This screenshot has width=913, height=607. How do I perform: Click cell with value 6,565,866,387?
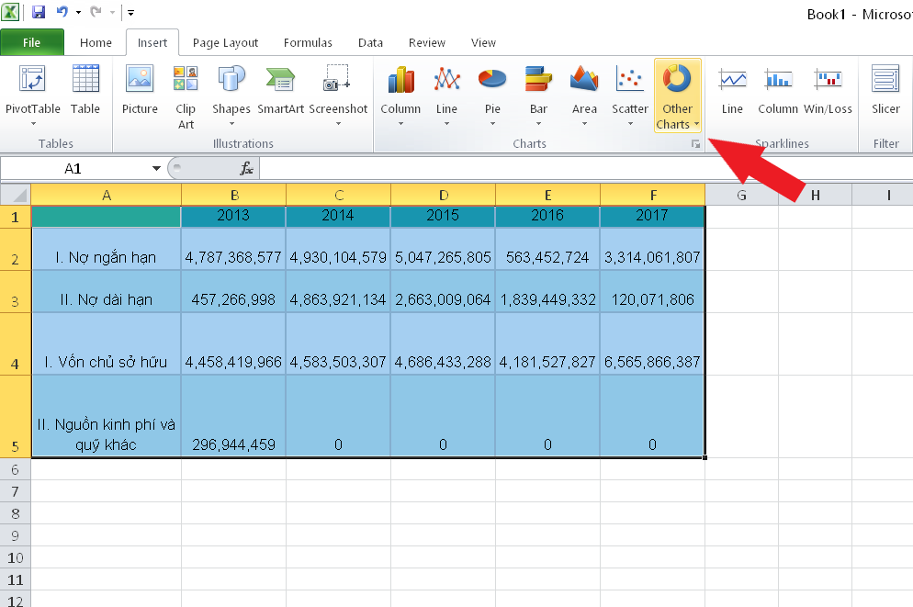click(652, 344)
